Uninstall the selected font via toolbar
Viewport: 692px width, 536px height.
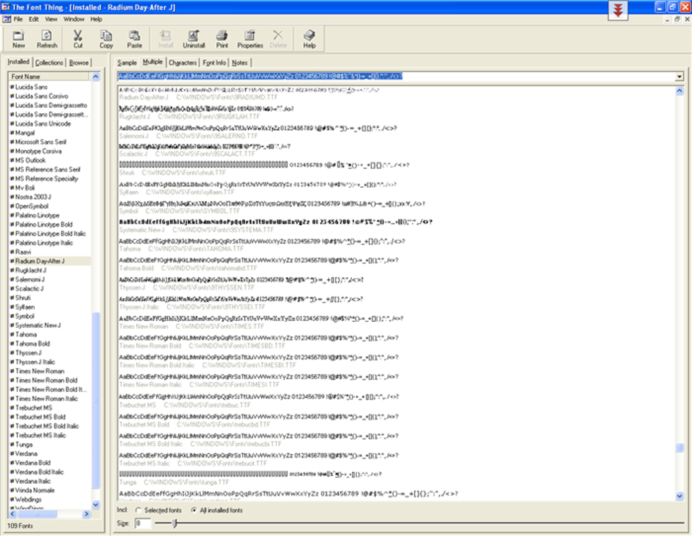(x=194, y=39)
